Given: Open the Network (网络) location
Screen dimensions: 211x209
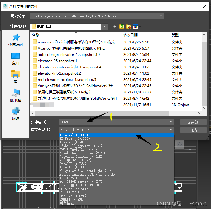Looking at the screenshot, I should pos(16,114).
